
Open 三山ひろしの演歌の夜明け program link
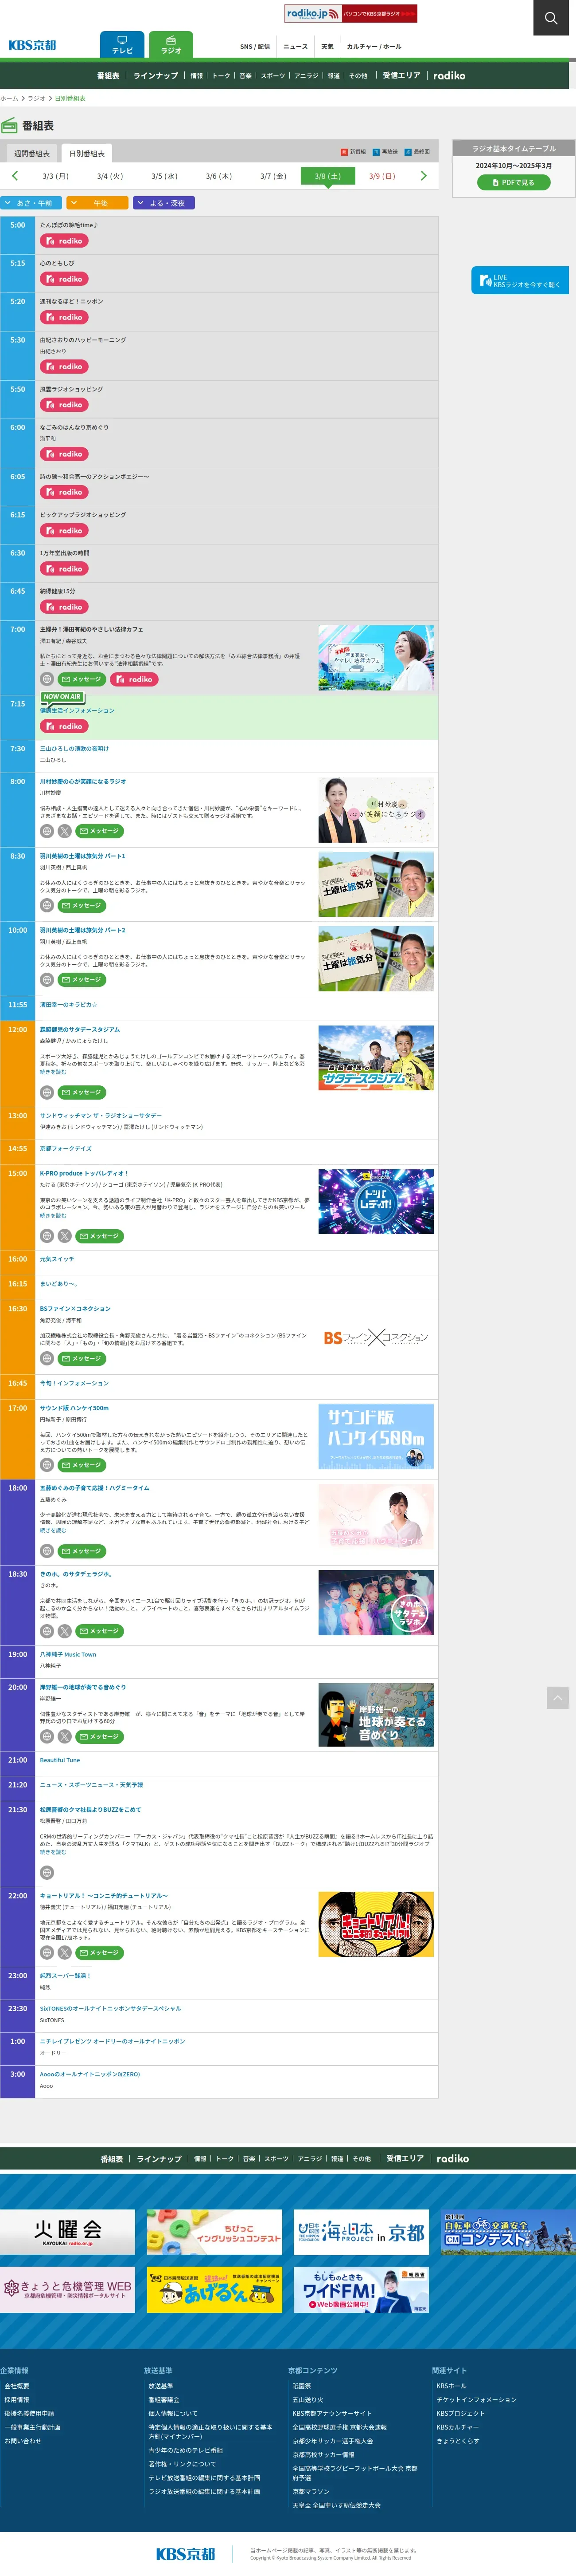74,748
